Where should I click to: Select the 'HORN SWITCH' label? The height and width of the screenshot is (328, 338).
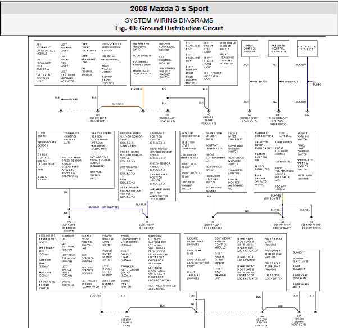click(x=43, y=135)
